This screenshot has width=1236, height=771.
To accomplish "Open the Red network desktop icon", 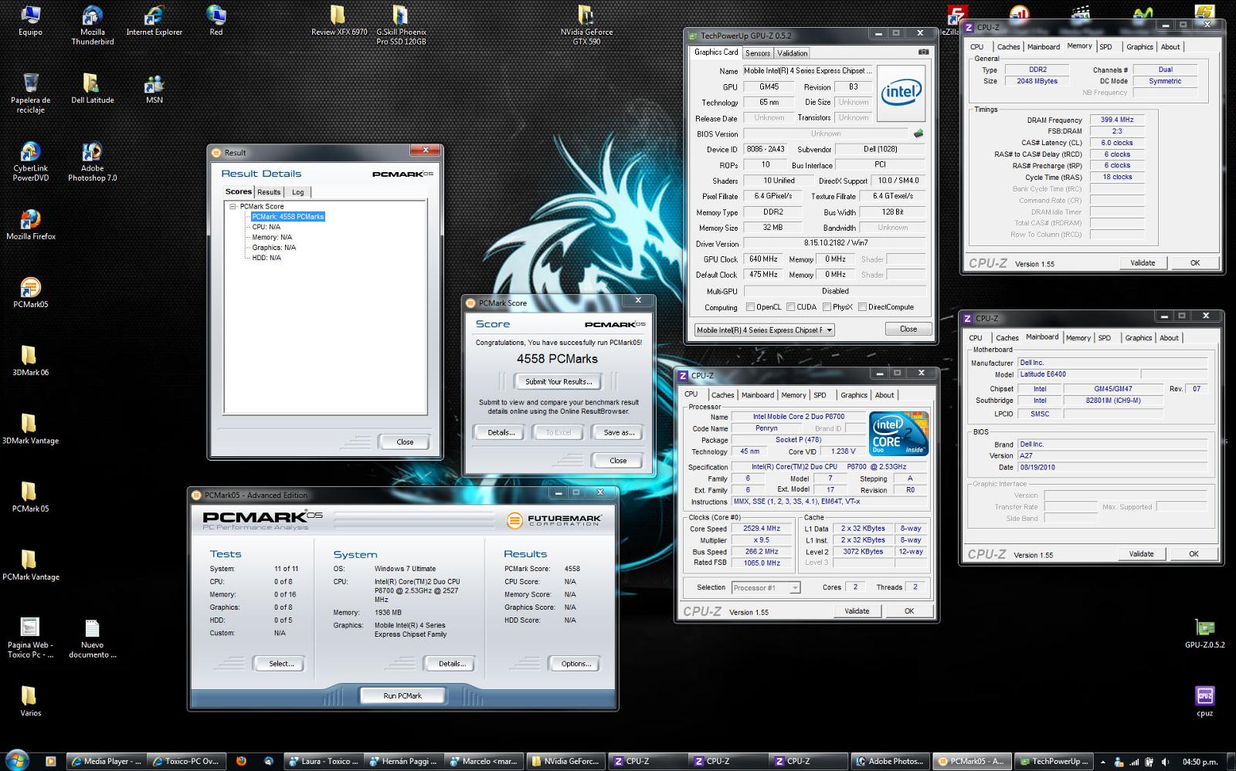I will pos(216,20).
